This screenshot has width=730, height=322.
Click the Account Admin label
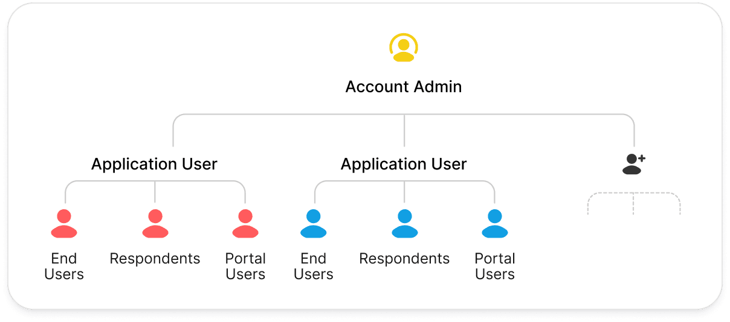coord(404,87)
